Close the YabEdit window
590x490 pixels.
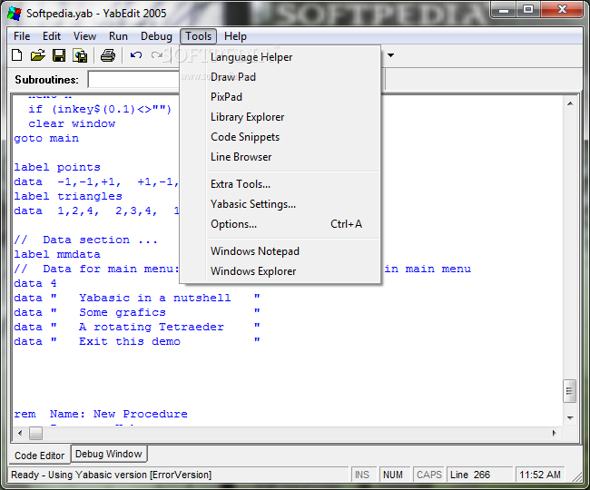pyautogui.click(x=562, y=9)
